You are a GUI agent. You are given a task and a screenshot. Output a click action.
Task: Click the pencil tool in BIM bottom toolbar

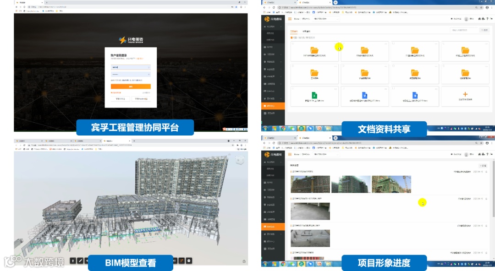pos(80,260)
